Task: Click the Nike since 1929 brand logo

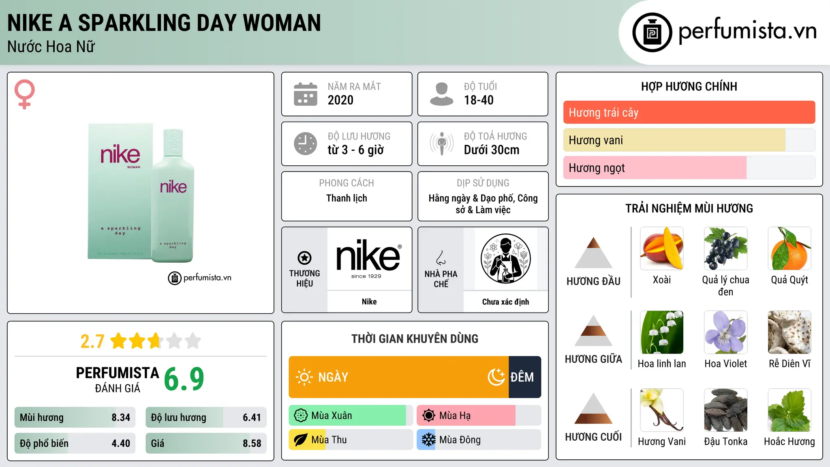Action: pyautogui.click(x=369, y=259)
